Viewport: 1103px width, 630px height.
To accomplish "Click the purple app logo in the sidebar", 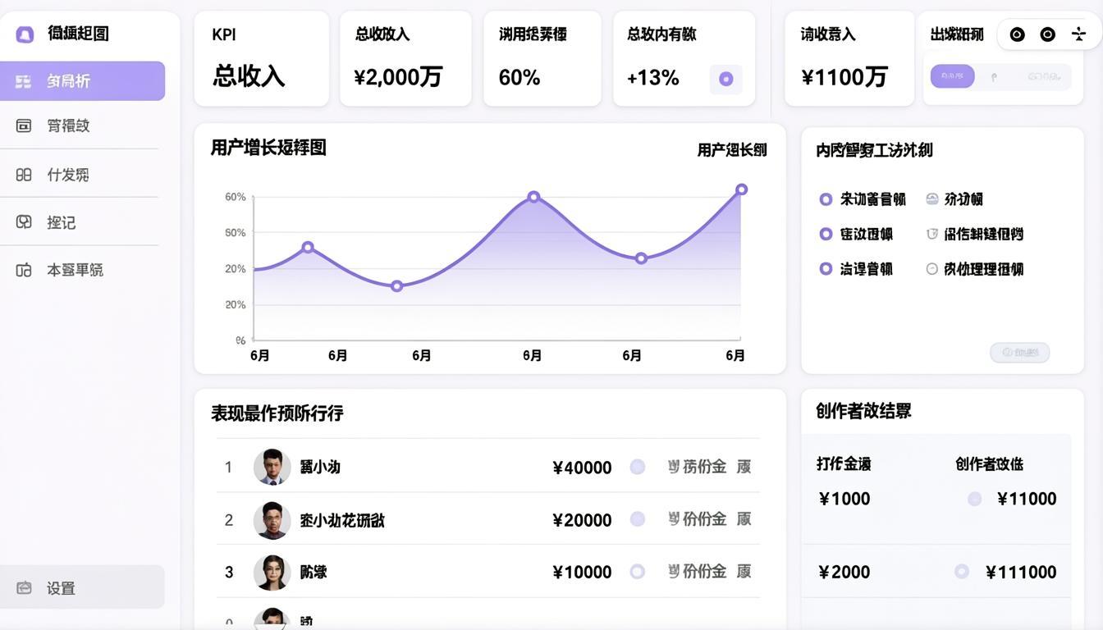I will pyautogui.click(x=25, y=34).
